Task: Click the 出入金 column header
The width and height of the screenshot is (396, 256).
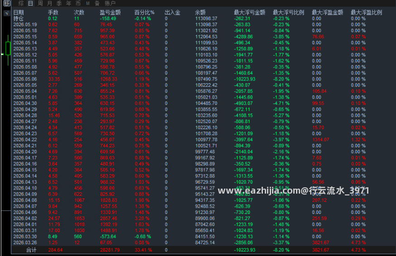Action: tap(172, 12)
